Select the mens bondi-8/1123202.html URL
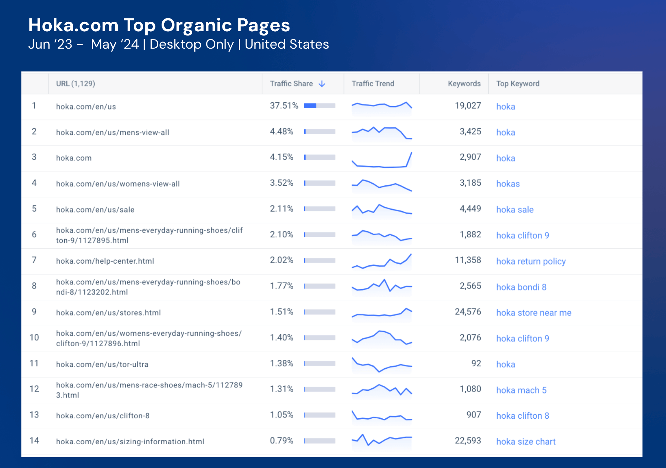666x468 pixels. click(x=148, y=287)
